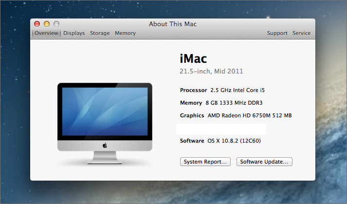Click the 'About This Mac' window title
The height and width of the screenshot is (204, 347).
(173, 24)
